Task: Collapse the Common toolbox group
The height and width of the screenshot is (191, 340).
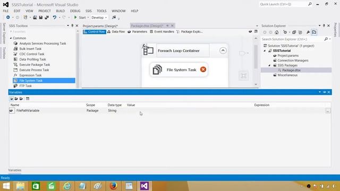Action: point(11,38)
